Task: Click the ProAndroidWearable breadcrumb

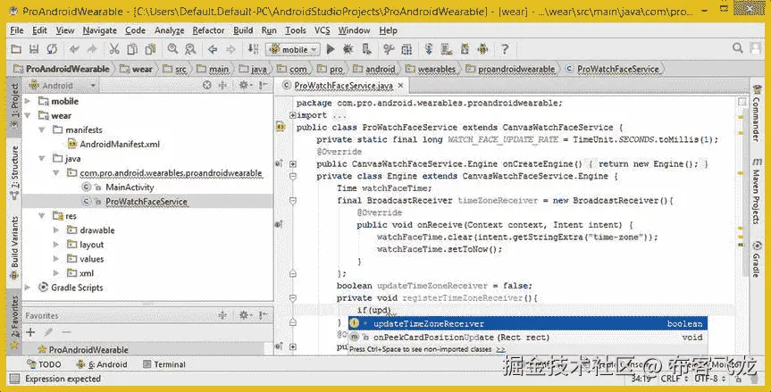Action: coord(62,70)
